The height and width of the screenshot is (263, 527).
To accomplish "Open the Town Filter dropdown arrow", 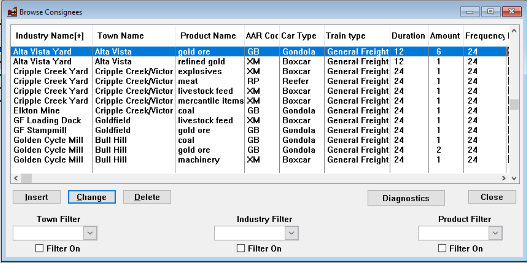I will tap(90, 233).
